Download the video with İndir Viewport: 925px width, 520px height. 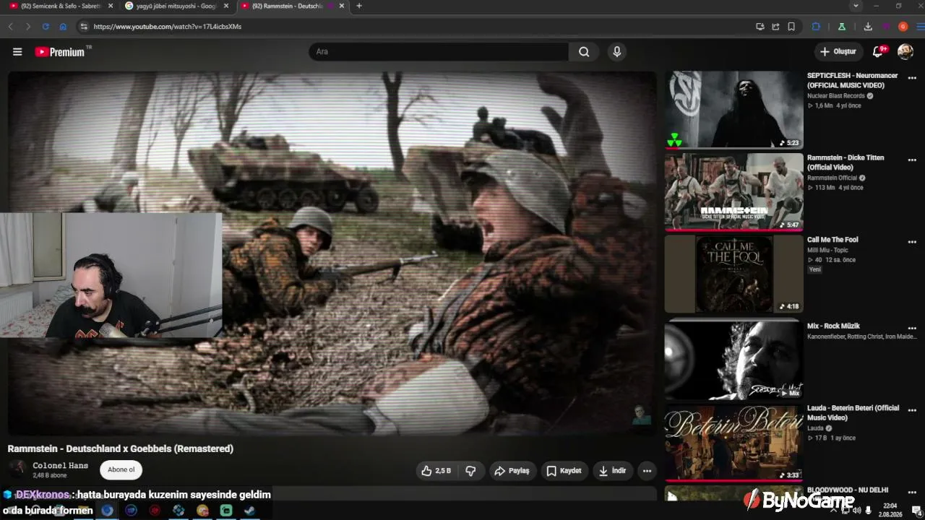pos(613,471)
